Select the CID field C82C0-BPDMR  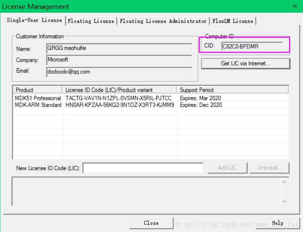(252, 46)
